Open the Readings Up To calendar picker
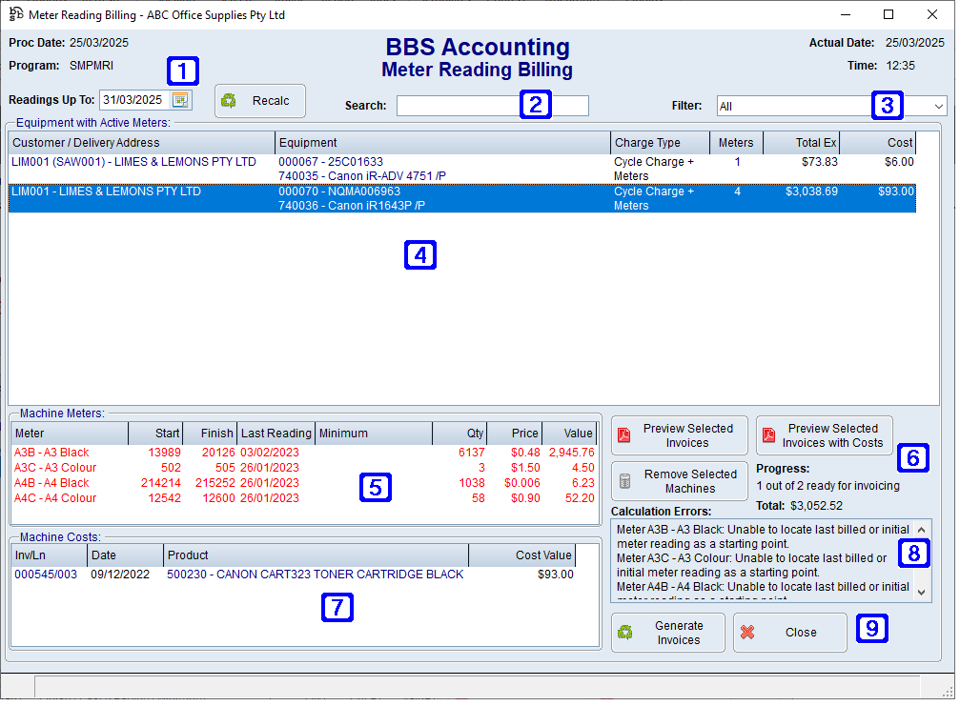The height and width of the screenshot is (706, 960). pos(180,100)
